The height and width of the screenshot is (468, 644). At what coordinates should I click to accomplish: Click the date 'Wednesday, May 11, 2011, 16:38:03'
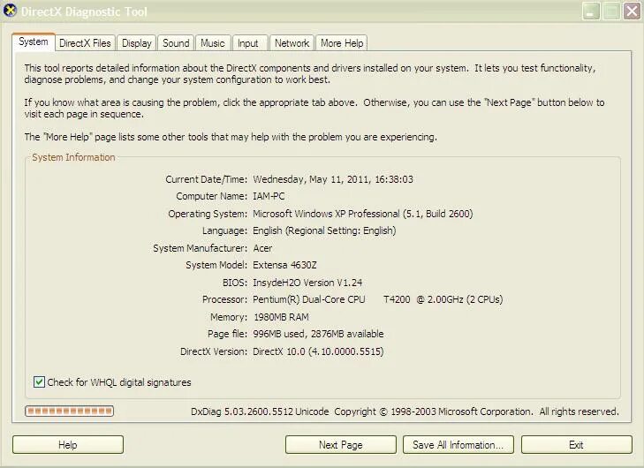[333, 179]
